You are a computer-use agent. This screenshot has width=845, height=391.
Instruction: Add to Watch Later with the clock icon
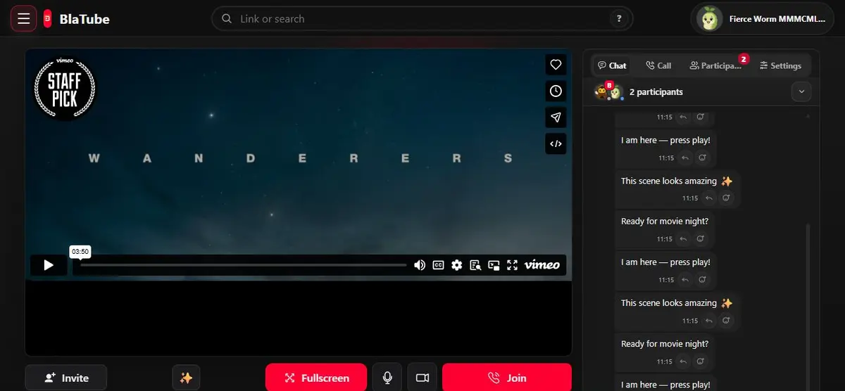556,91
